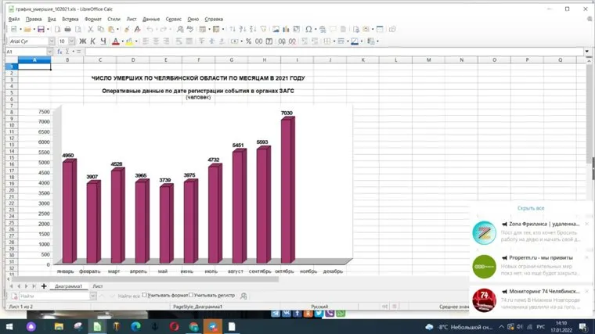Apply percent number format
Screen dimensions: 595x334
coord(248,41)
